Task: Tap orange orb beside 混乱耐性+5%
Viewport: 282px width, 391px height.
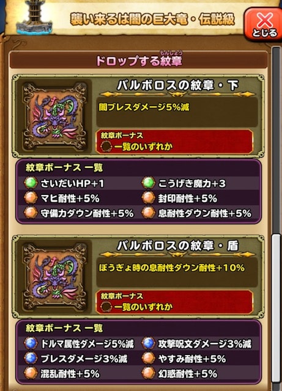Action: pos(31,373)
